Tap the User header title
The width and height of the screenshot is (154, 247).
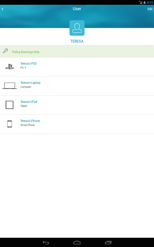tap(77, 9)
